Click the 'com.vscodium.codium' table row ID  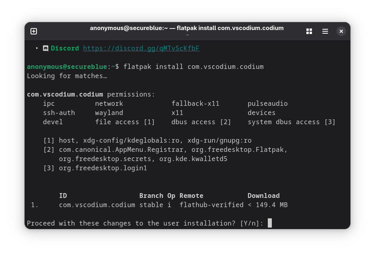tap(97, 205)
